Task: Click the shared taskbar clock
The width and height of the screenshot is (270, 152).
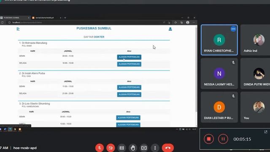Action: 194,129
